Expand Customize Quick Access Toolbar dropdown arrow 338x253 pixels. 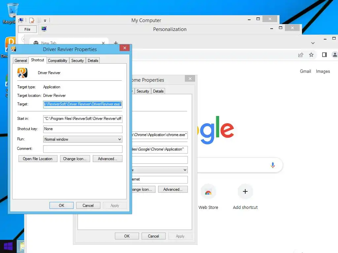[x=45, y=21]
